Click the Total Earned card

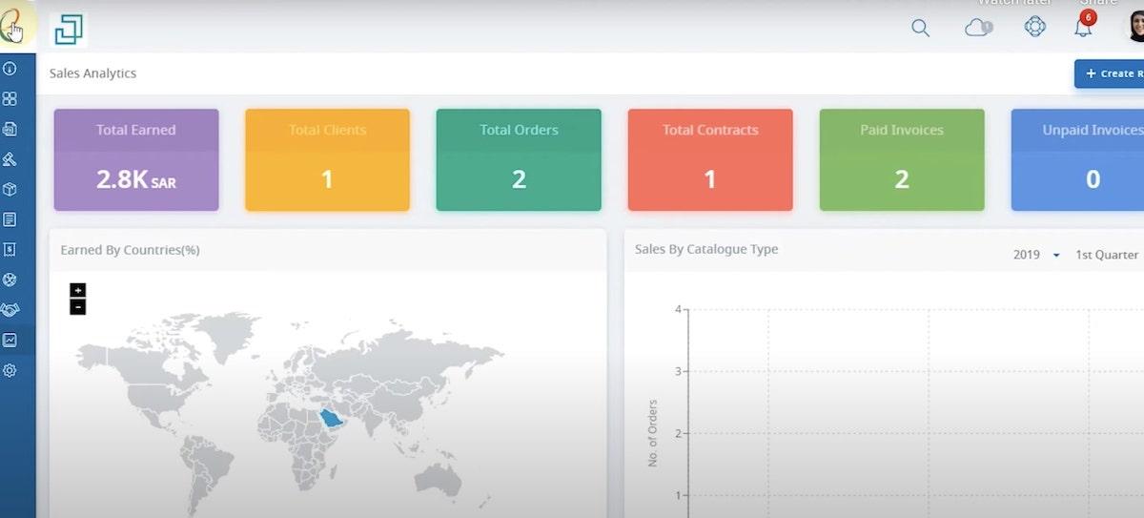136,159
